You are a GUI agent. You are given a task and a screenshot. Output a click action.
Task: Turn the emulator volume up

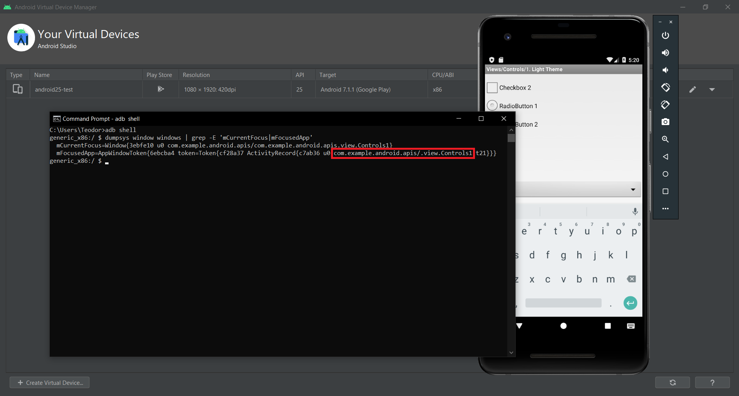pyautogui.click(x=665, y=53)
